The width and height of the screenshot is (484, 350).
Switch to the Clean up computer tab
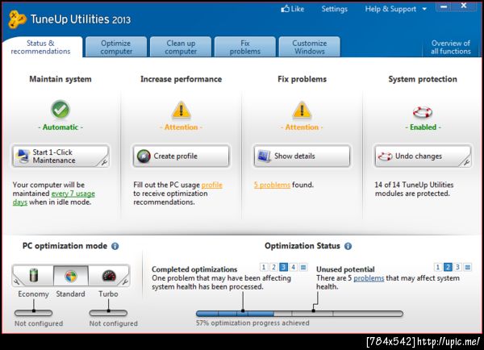pos(181,47)
